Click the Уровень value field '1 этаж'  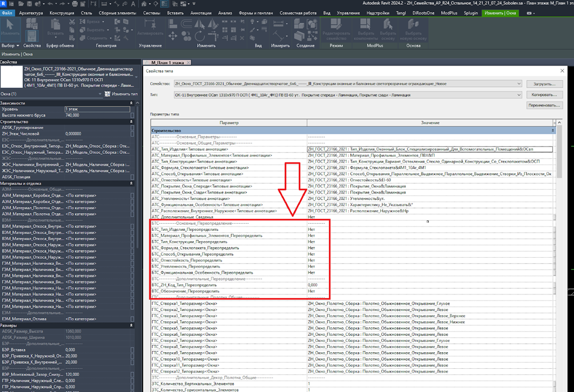click(97, 109)
